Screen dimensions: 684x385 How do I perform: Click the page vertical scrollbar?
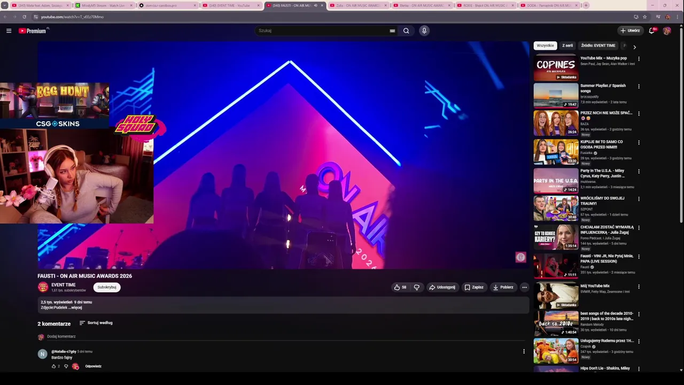(x=681, y=126)
